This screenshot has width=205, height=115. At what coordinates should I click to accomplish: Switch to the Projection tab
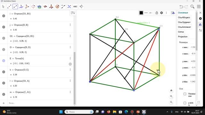[183, 37]
